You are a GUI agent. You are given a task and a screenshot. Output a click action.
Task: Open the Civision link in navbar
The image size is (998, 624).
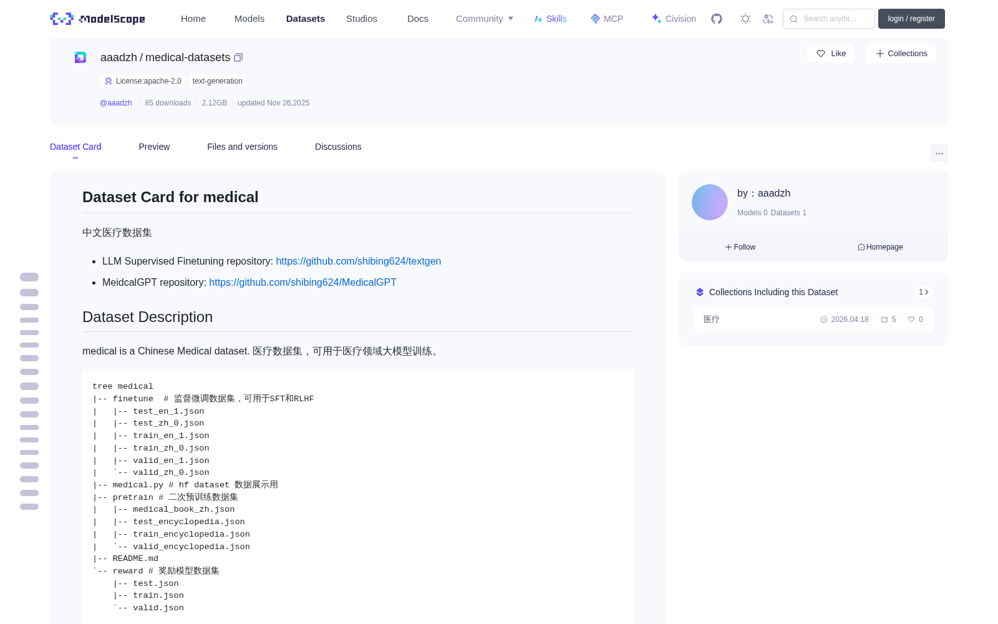(674, 19)
